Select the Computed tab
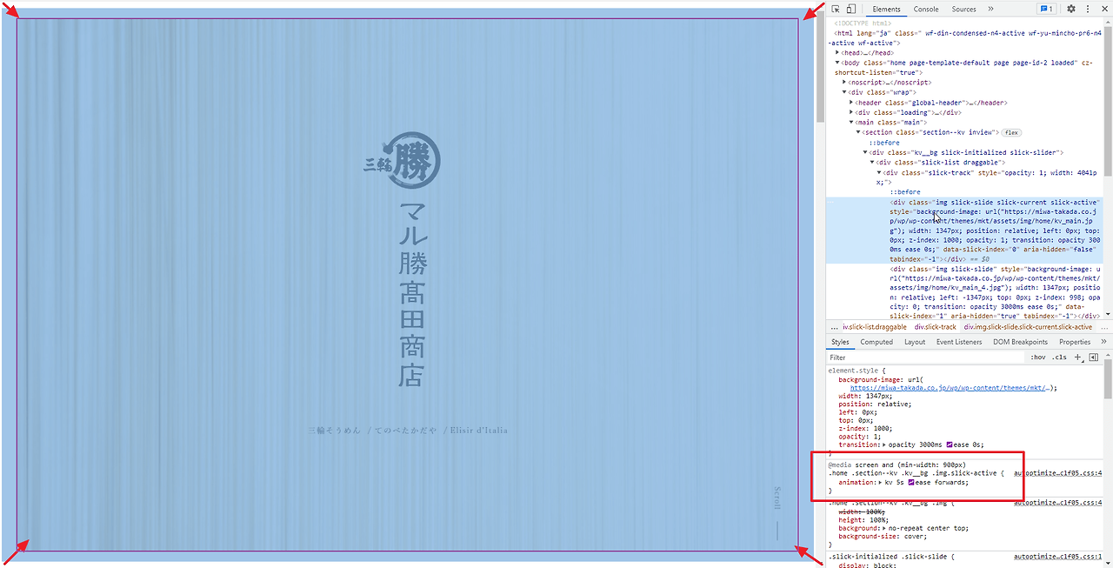 (x=876, y=342)
